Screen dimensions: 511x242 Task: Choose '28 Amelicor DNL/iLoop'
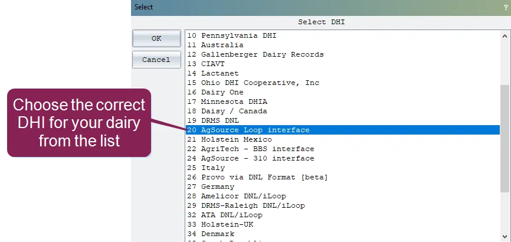tap(343, 197)
